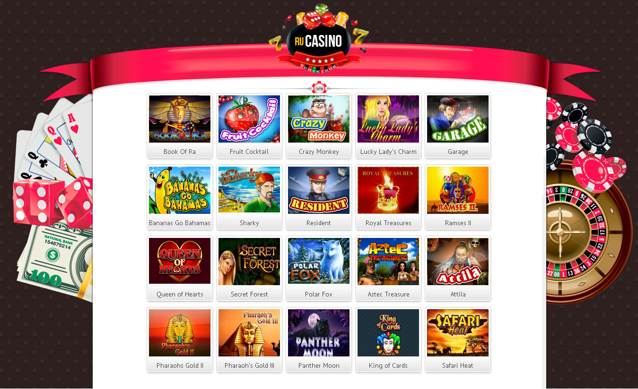The image size is (638, 389).
Task: Open the Queen of Hearts game image
Action: coord(180,262)
